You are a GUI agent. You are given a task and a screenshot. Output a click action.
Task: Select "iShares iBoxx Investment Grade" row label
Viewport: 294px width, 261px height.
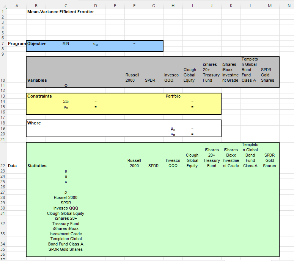(x=66, y=231)
